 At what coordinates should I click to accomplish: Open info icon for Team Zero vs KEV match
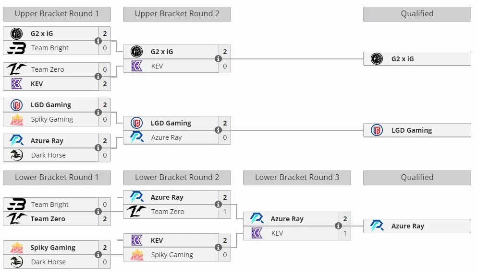(x=98, y=77)
